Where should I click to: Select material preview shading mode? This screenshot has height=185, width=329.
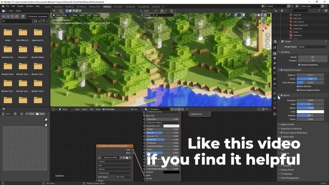pyautogui.click(x=262, y=15)
